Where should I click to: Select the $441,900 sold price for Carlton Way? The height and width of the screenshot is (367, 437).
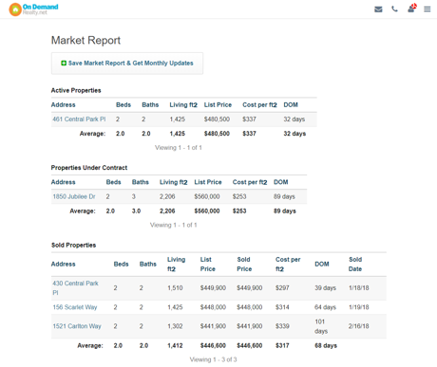pos(250,326)
